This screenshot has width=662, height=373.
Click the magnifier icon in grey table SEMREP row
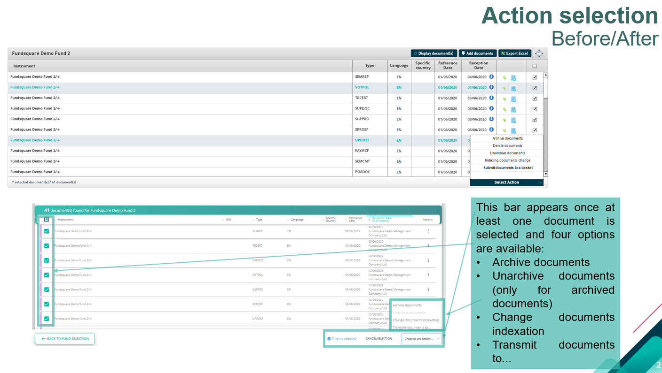tap(504, 77)
